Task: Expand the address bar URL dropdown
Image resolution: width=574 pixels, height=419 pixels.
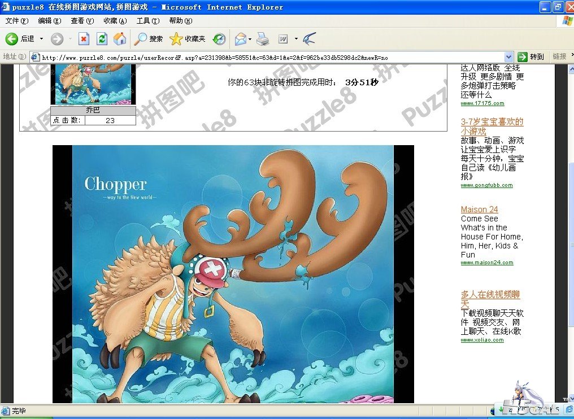Action: point(508,57)
